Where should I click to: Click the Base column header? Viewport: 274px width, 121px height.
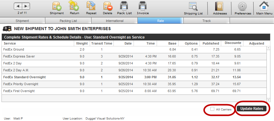tap(168, 43)
